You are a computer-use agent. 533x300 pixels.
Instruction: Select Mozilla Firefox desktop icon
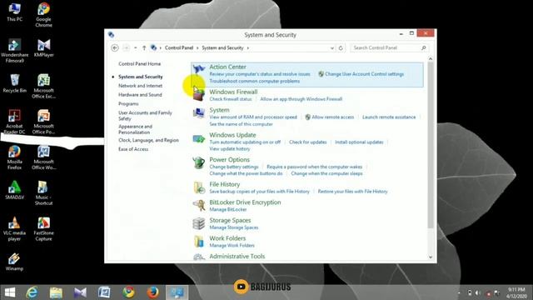(x=15, y=157)
